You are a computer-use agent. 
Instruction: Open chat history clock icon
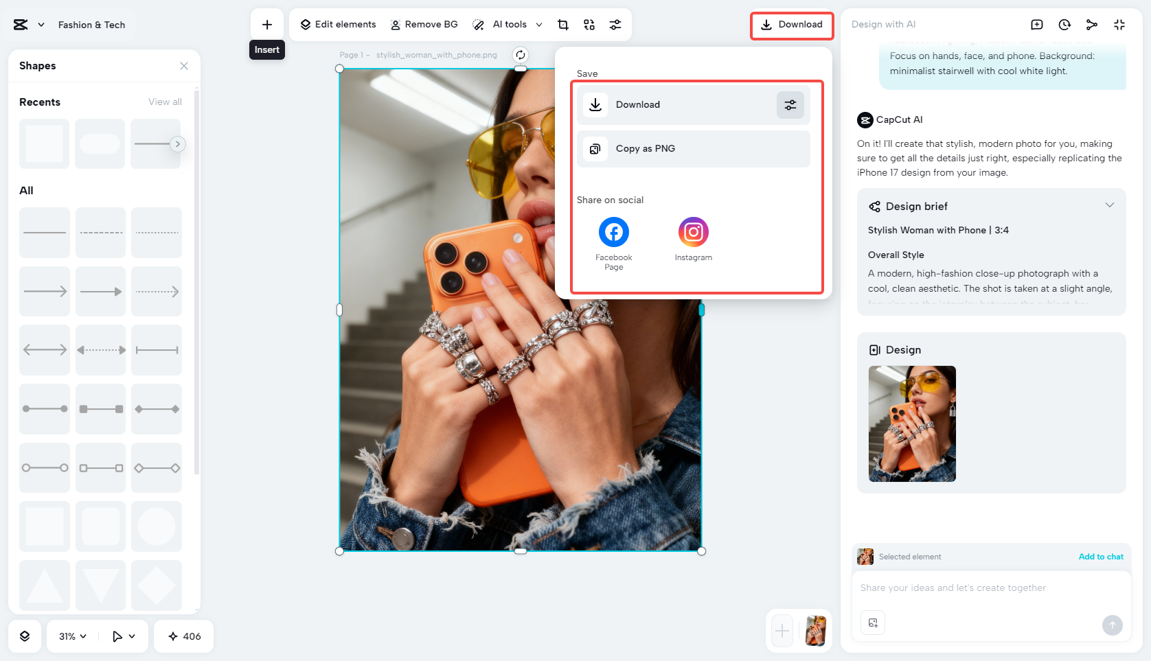click(x=1064, y=25)
